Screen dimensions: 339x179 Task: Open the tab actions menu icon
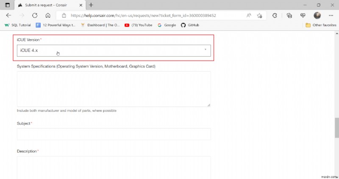(x=7, y=5)
